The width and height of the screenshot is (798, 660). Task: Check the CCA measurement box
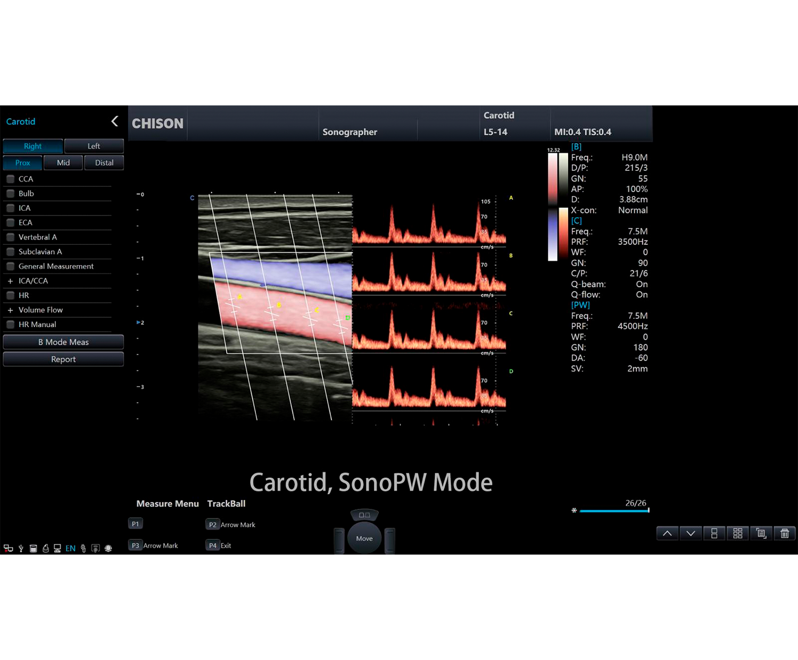coord(10,179)
